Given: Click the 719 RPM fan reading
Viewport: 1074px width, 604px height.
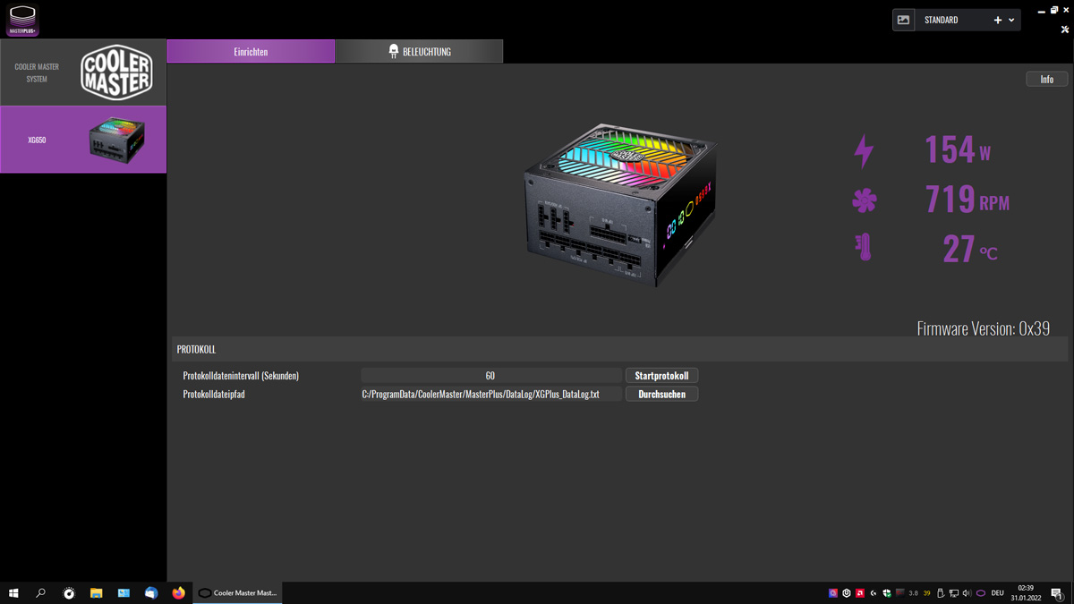Looking at the screenshot, I should (x=967, y=200).
